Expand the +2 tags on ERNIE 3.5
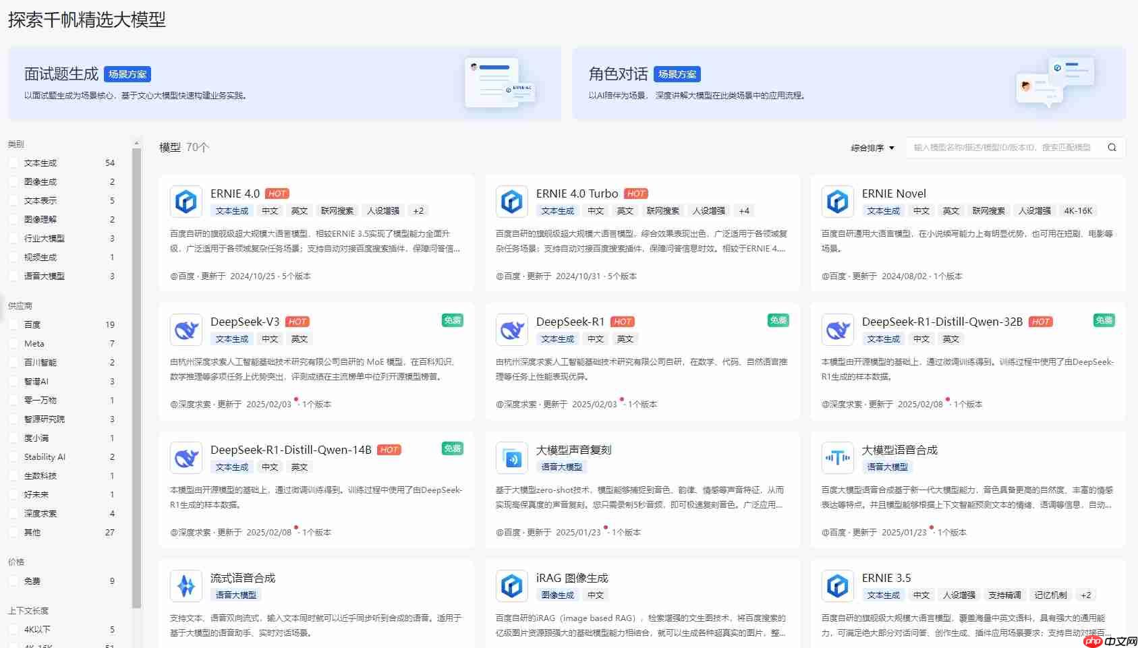Screen dimensions: 1138x648 pyautogui.click(x=1086, y=595)
